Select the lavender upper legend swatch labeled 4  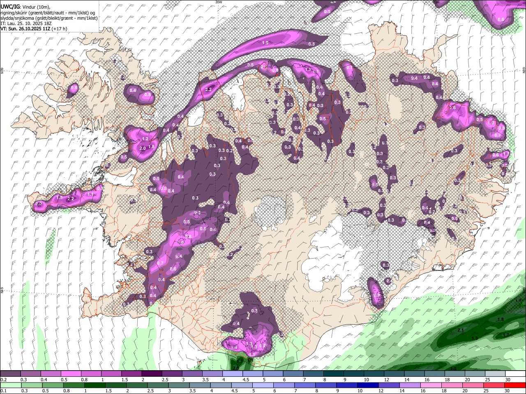(x=232, y=374)
